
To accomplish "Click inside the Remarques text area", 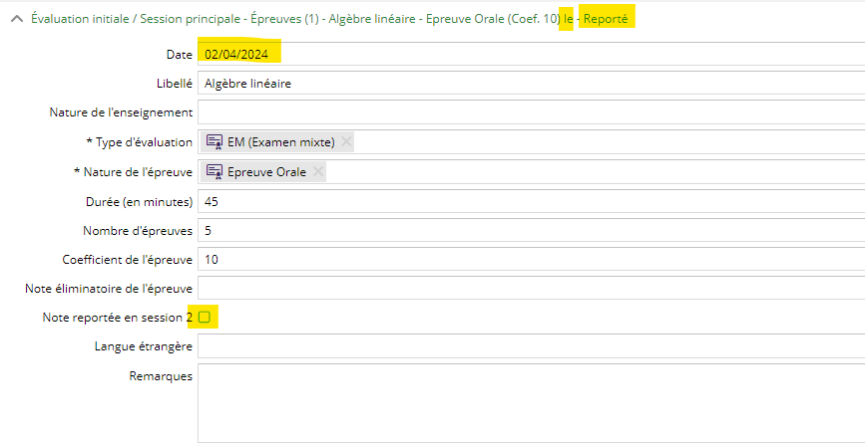I will (531, 403).
